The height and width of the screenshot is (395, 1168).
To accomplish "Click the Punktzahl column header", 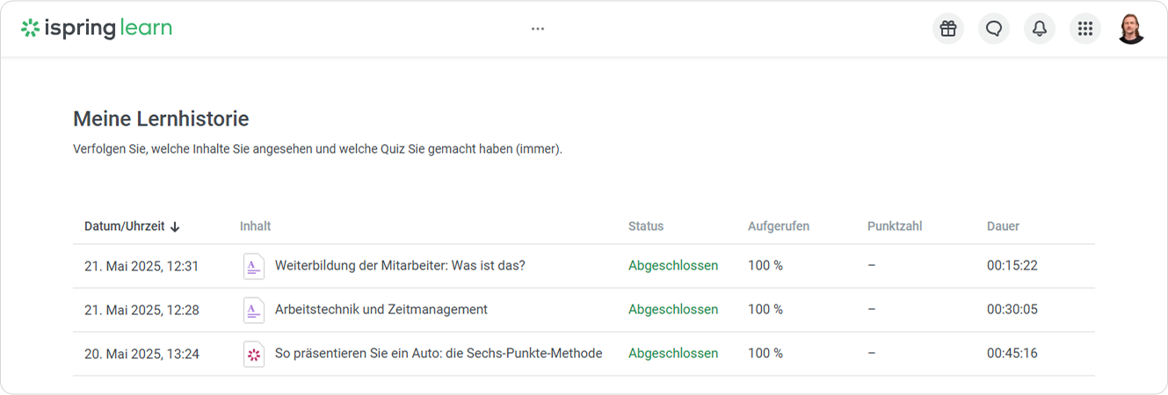I will pyautogui.click(x=895, y=226).
